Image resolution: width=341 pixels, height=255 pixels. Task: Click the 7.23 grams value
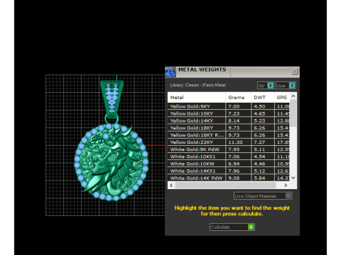tap(234, 113)
